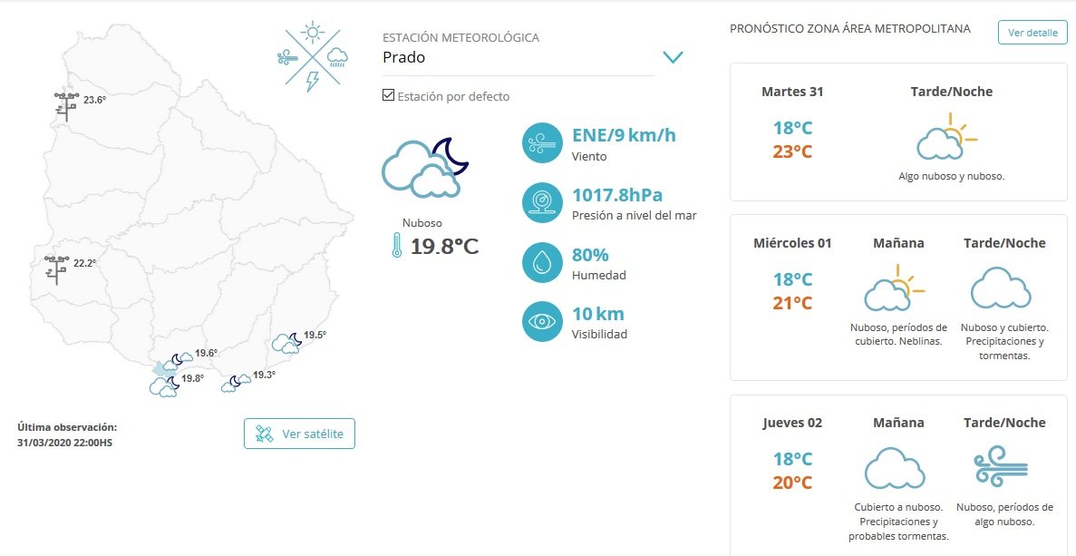Select the 23.6° weather station on map

coord(66,106)
